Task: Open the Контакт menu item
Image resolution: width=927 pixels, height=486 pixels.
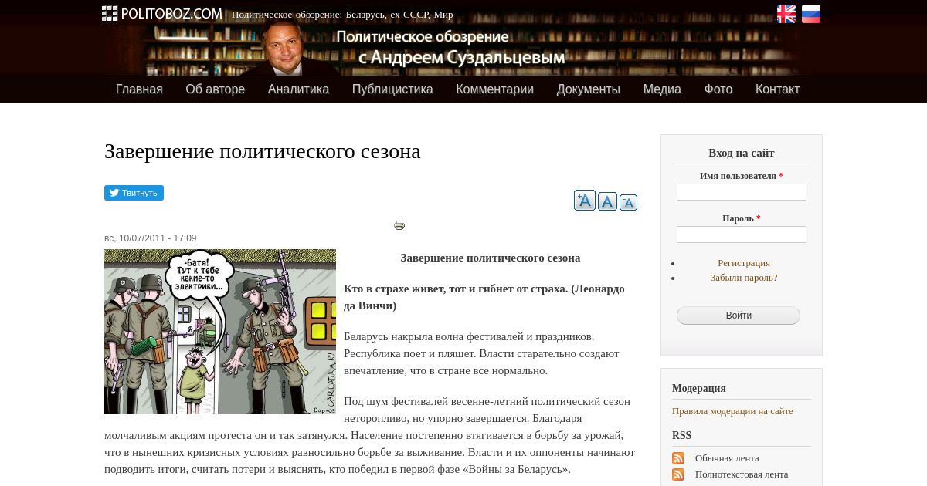Action: tap(777, 89)
